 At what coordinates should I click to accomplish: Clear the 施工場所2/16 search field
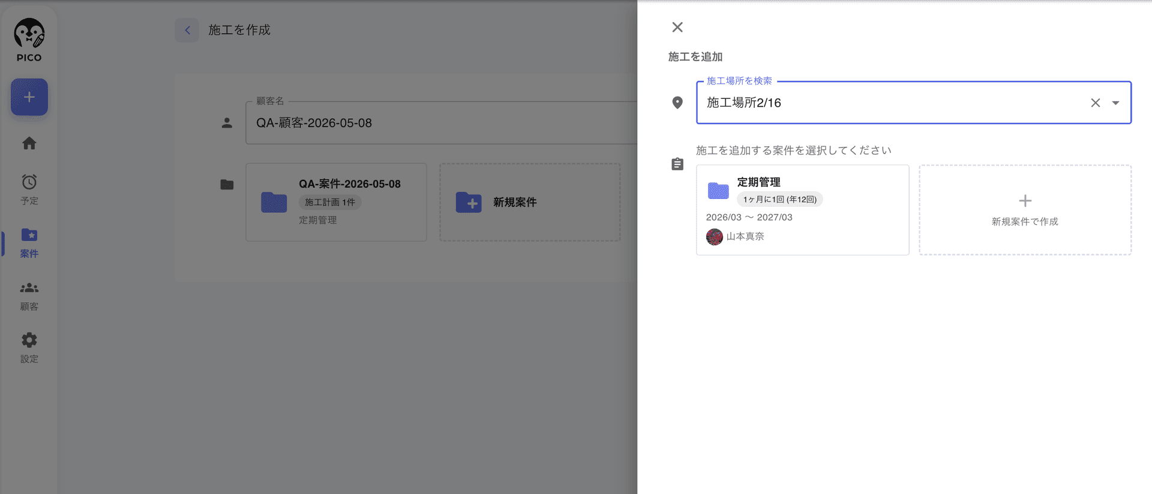click(x=1096, y=103)
